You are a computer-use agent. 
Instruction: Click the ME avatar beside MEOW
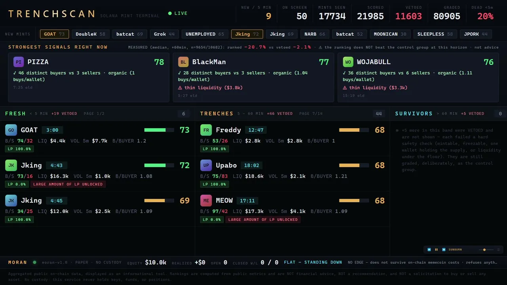pos(206,200)
